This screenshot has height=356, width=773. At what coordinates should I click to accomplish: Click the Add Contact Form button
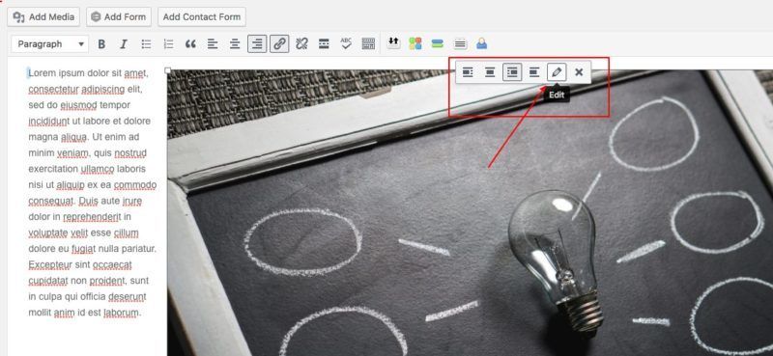(x=202, y=16)
